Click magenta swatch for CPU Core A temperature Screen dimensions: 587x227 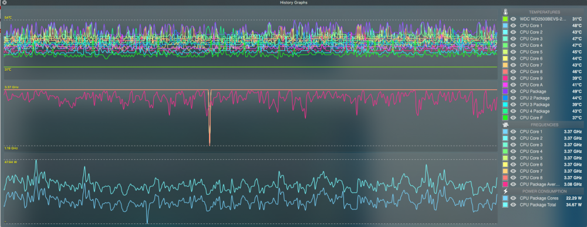[505, 85]
